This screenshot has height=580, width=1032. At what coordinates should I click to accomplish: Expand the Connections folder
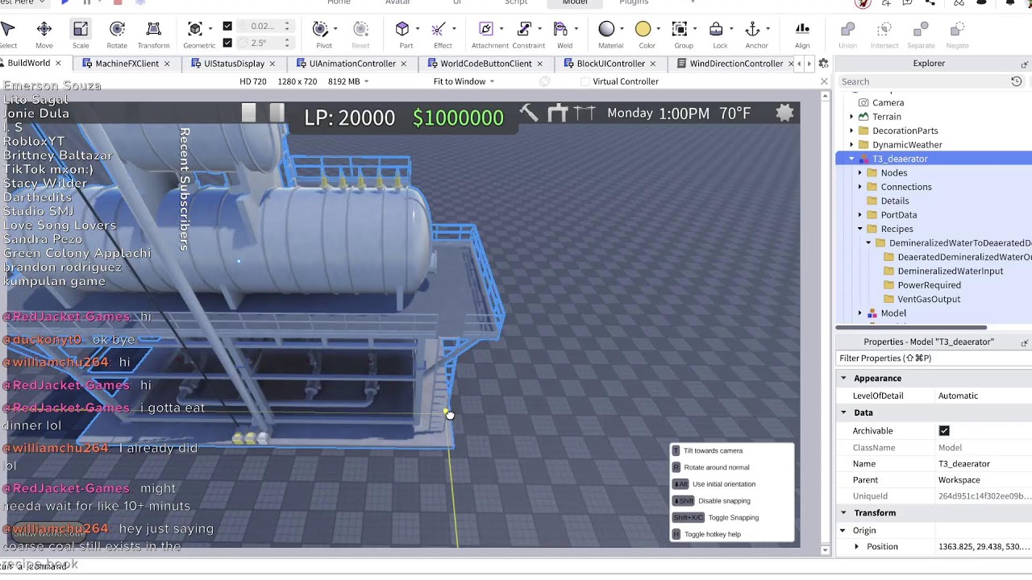[859, 187]
